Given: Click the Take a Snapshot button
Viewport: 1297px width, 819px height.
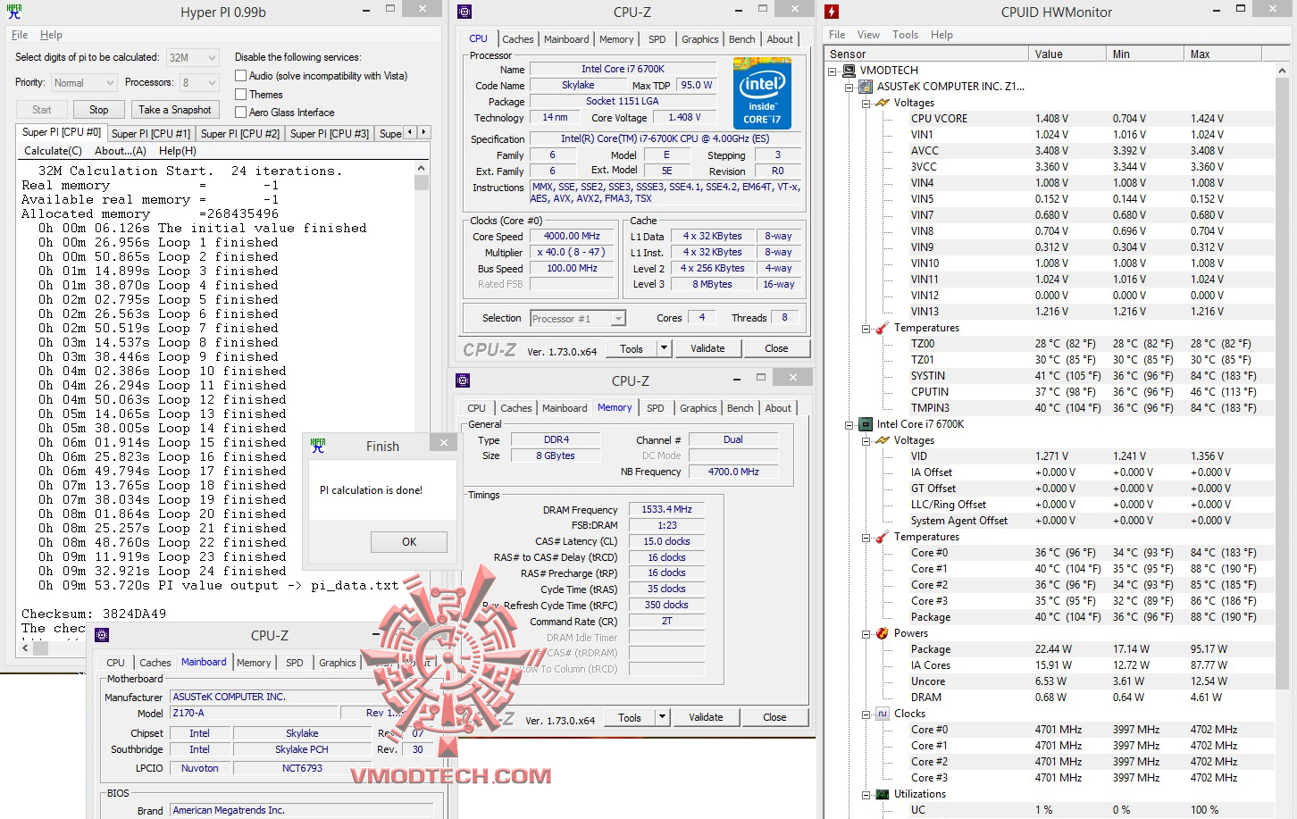Looking at the screenshot, I should coord(175,110).
